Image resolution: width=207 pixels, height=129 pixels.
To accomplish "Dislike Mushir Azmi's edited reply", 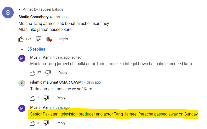I will 48,73.
